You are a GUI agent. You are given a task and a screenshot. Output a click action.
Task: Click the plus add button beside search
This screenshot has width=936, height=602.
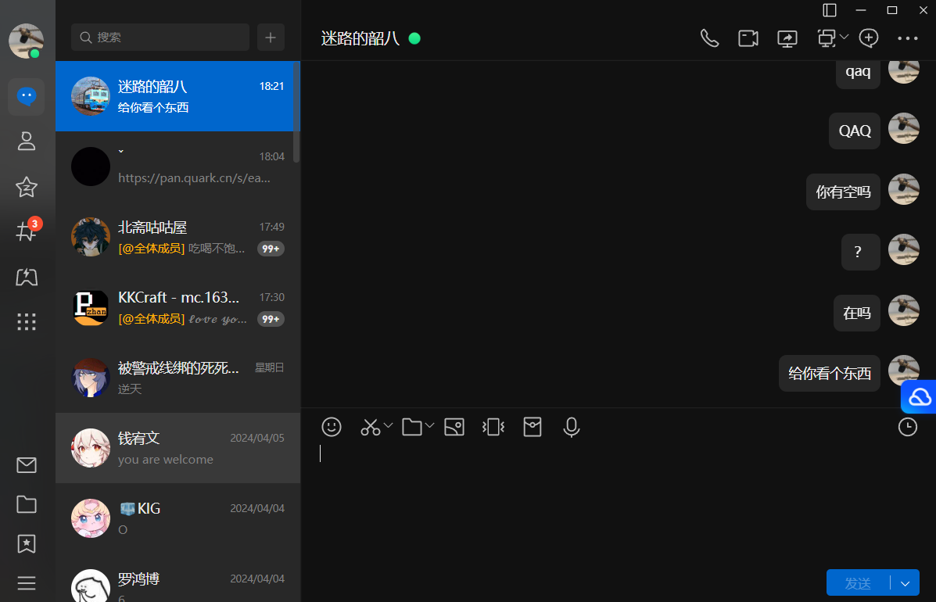pos(271,38)
